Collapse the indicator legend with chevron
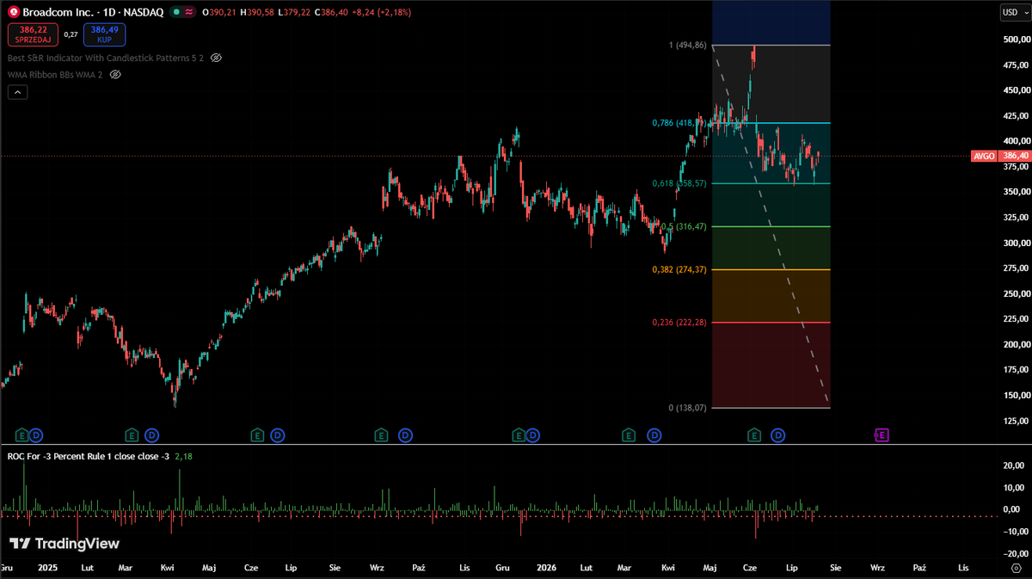 [x=17, y=93]
